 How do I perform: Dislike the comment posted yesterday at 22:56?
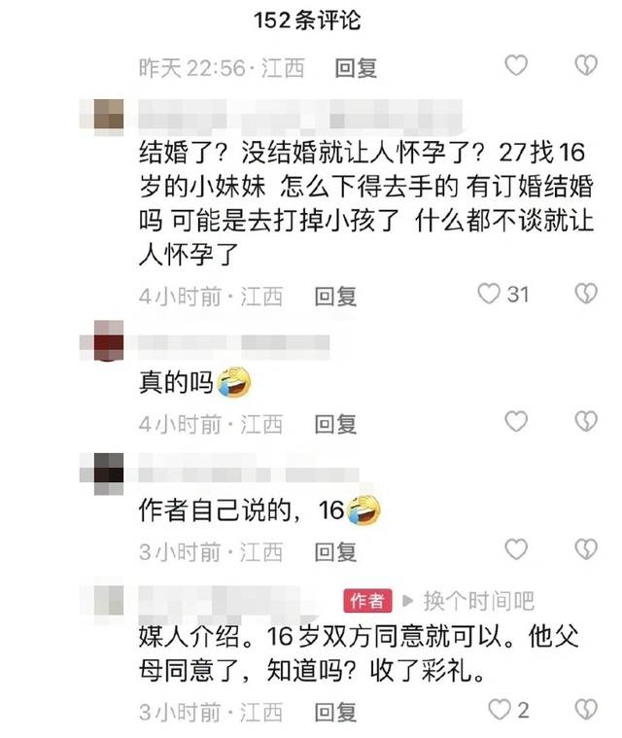pyautogui.click(x=586, y=65)
